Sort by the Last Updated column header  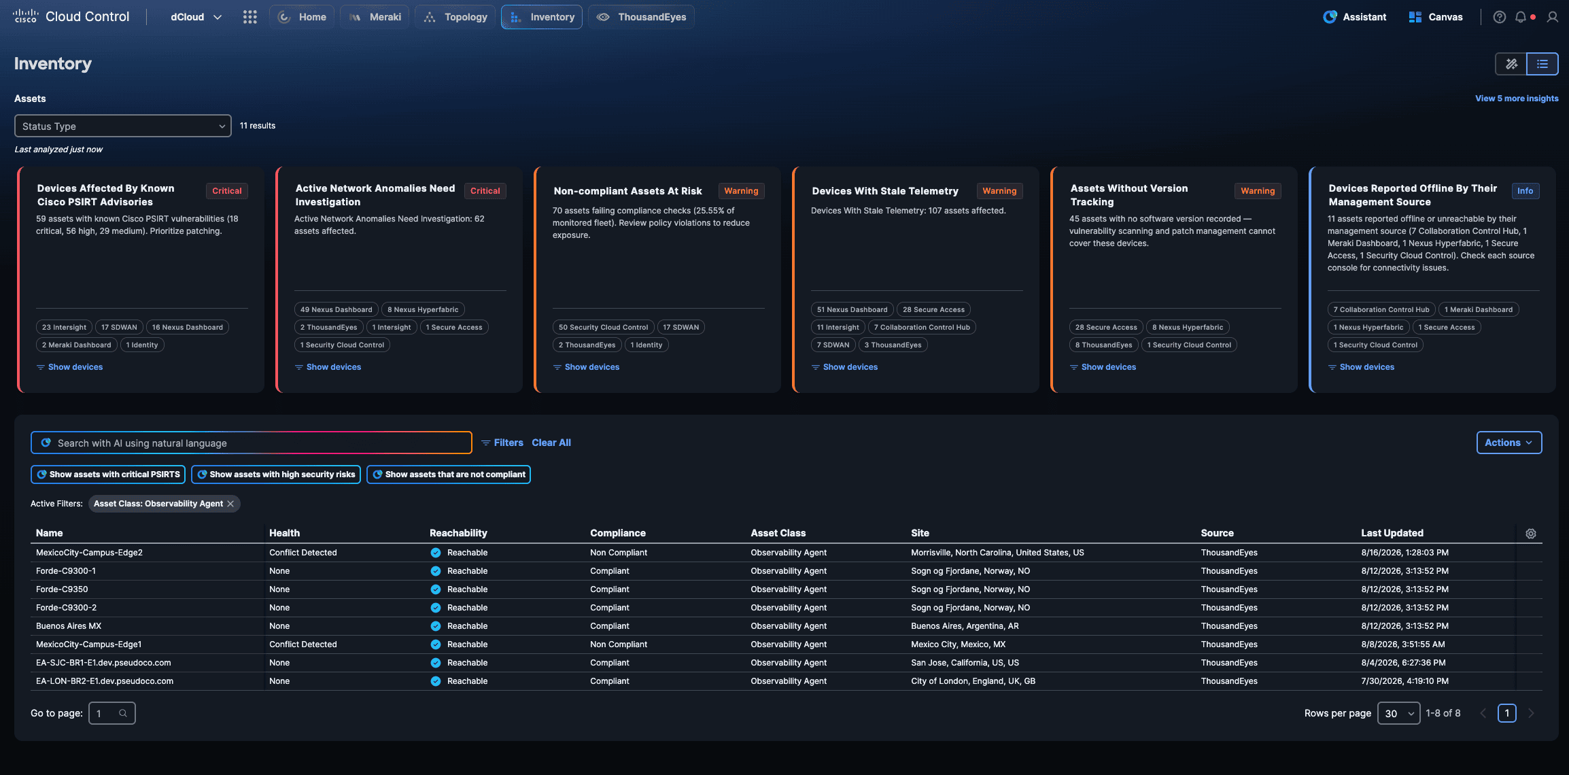click(x=1392, y=533)
